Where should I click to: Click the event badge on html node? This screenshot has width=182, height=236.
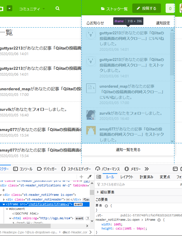(79, 218)
